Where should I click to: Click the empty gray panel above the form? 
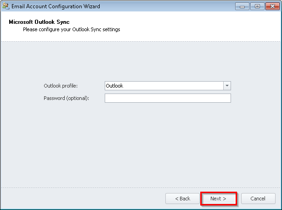pos(138,60)
